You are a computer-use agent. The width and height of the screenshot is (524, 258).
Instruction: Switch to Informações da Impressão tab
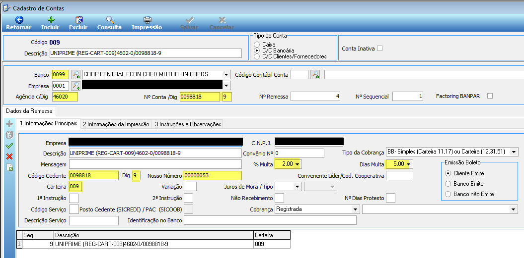[116, 124]
